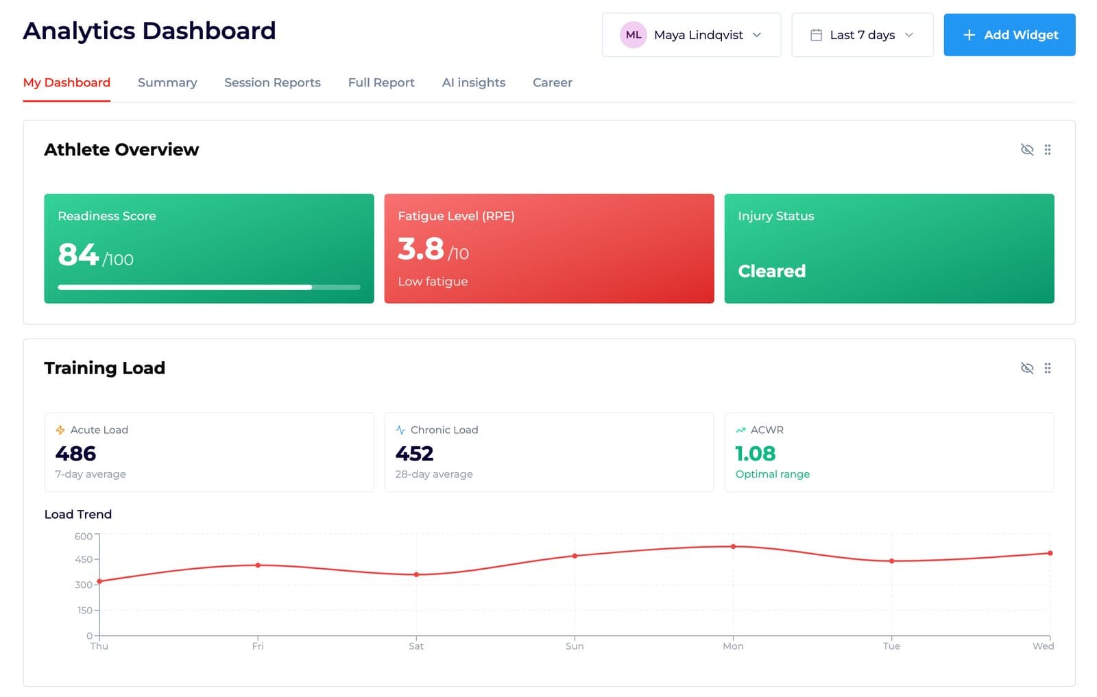Click the Chronic Load pulse icon

[400, 430]
